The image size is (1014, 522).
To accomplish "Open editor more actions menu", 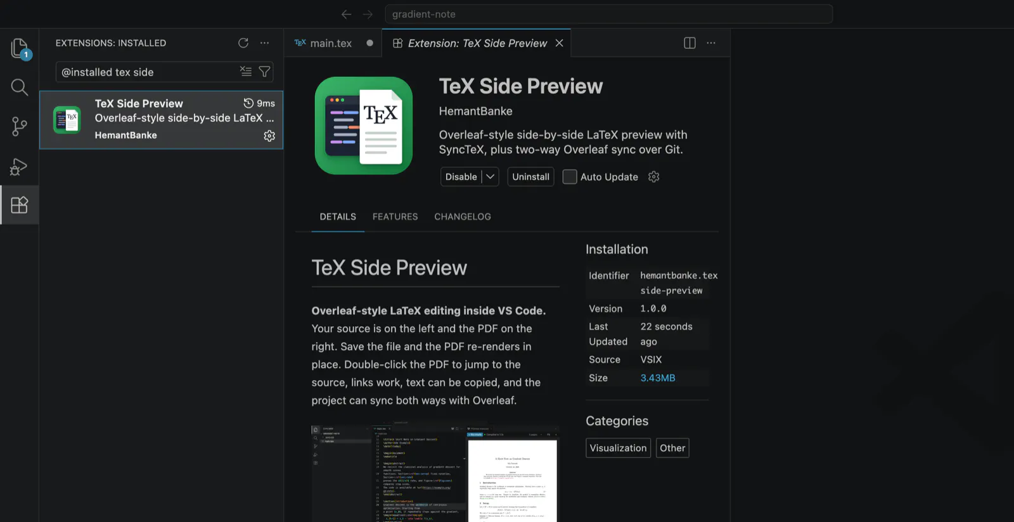I will coord(711,43).
